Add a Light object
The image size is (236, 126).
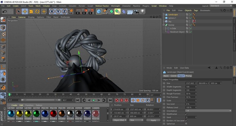point(143,11)
